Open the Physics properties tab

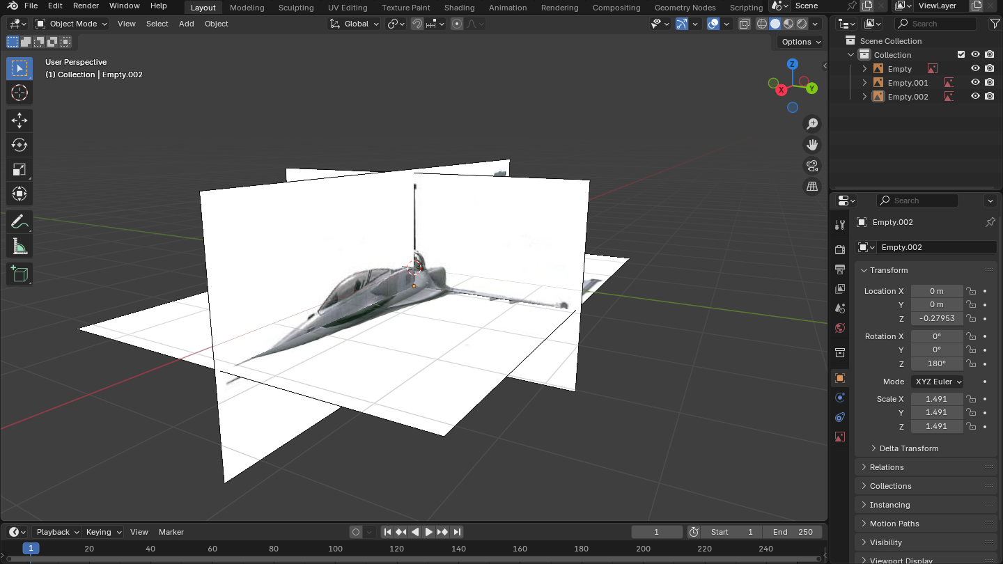840,398
